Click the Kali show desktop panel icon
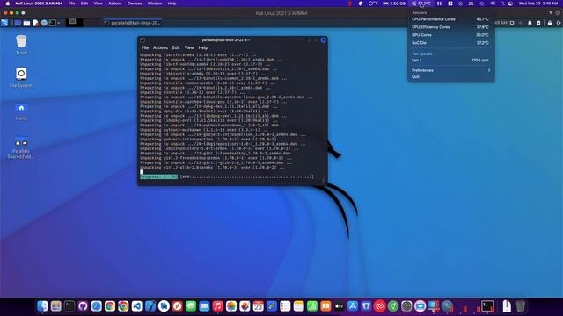This screenshot has height=316, width=563. (x=18, y=23)
